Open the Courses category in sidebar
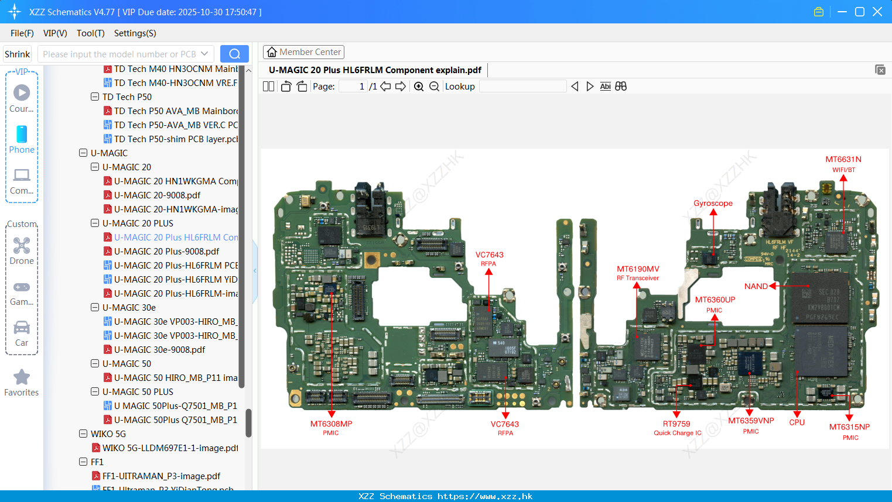This screenshot has height=502, width=892. (22, 98)
